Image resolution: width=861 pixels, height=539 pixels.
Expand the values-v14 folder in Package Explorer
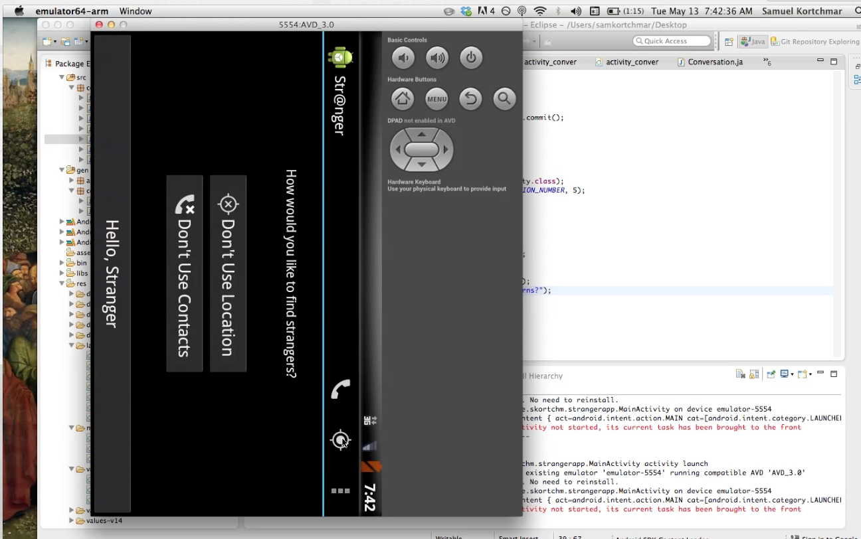tap(72, 521)
